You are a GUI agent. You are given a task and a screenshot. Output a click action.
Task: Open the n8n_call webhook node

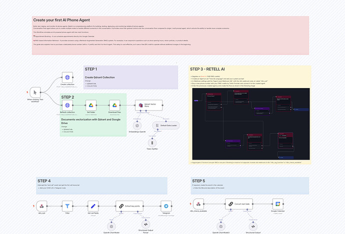tap(41, 206)
